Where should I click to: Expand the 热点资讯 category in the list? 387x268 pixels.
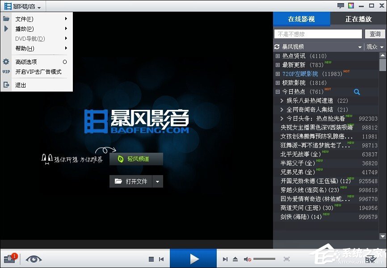tap(278, 56)
